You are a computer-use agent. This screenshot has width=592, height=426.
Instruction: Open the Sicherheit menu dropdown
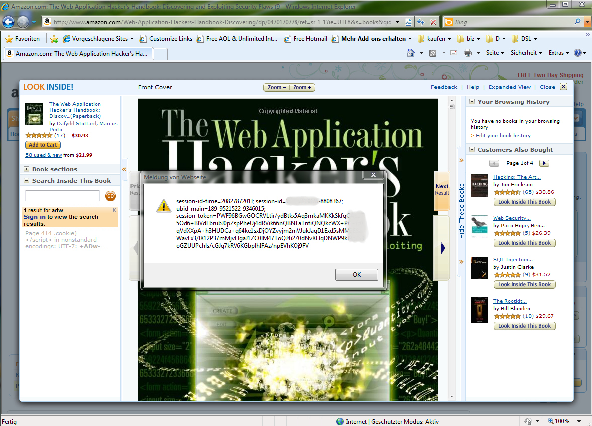526,53
